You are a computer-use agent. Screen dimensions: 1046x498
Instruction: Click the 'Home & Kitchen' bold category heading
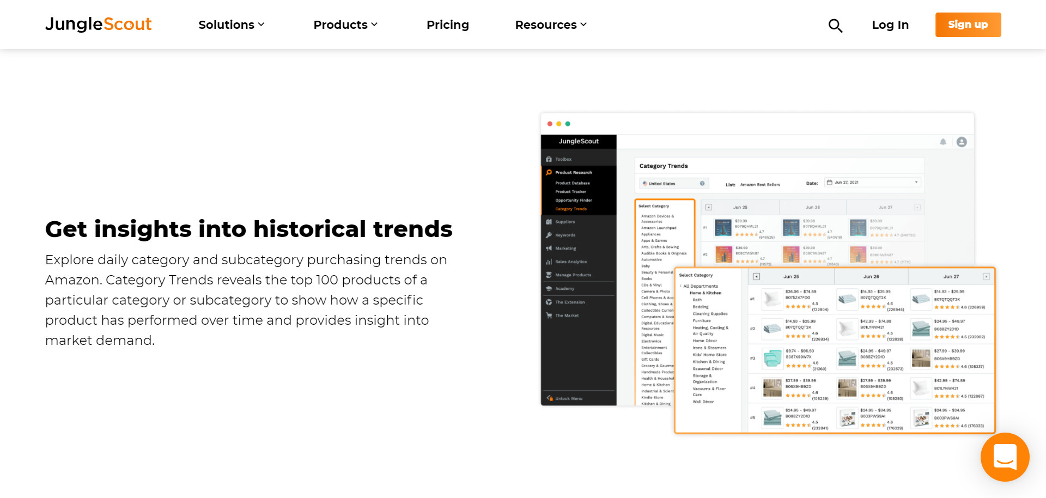pos(706,293)
